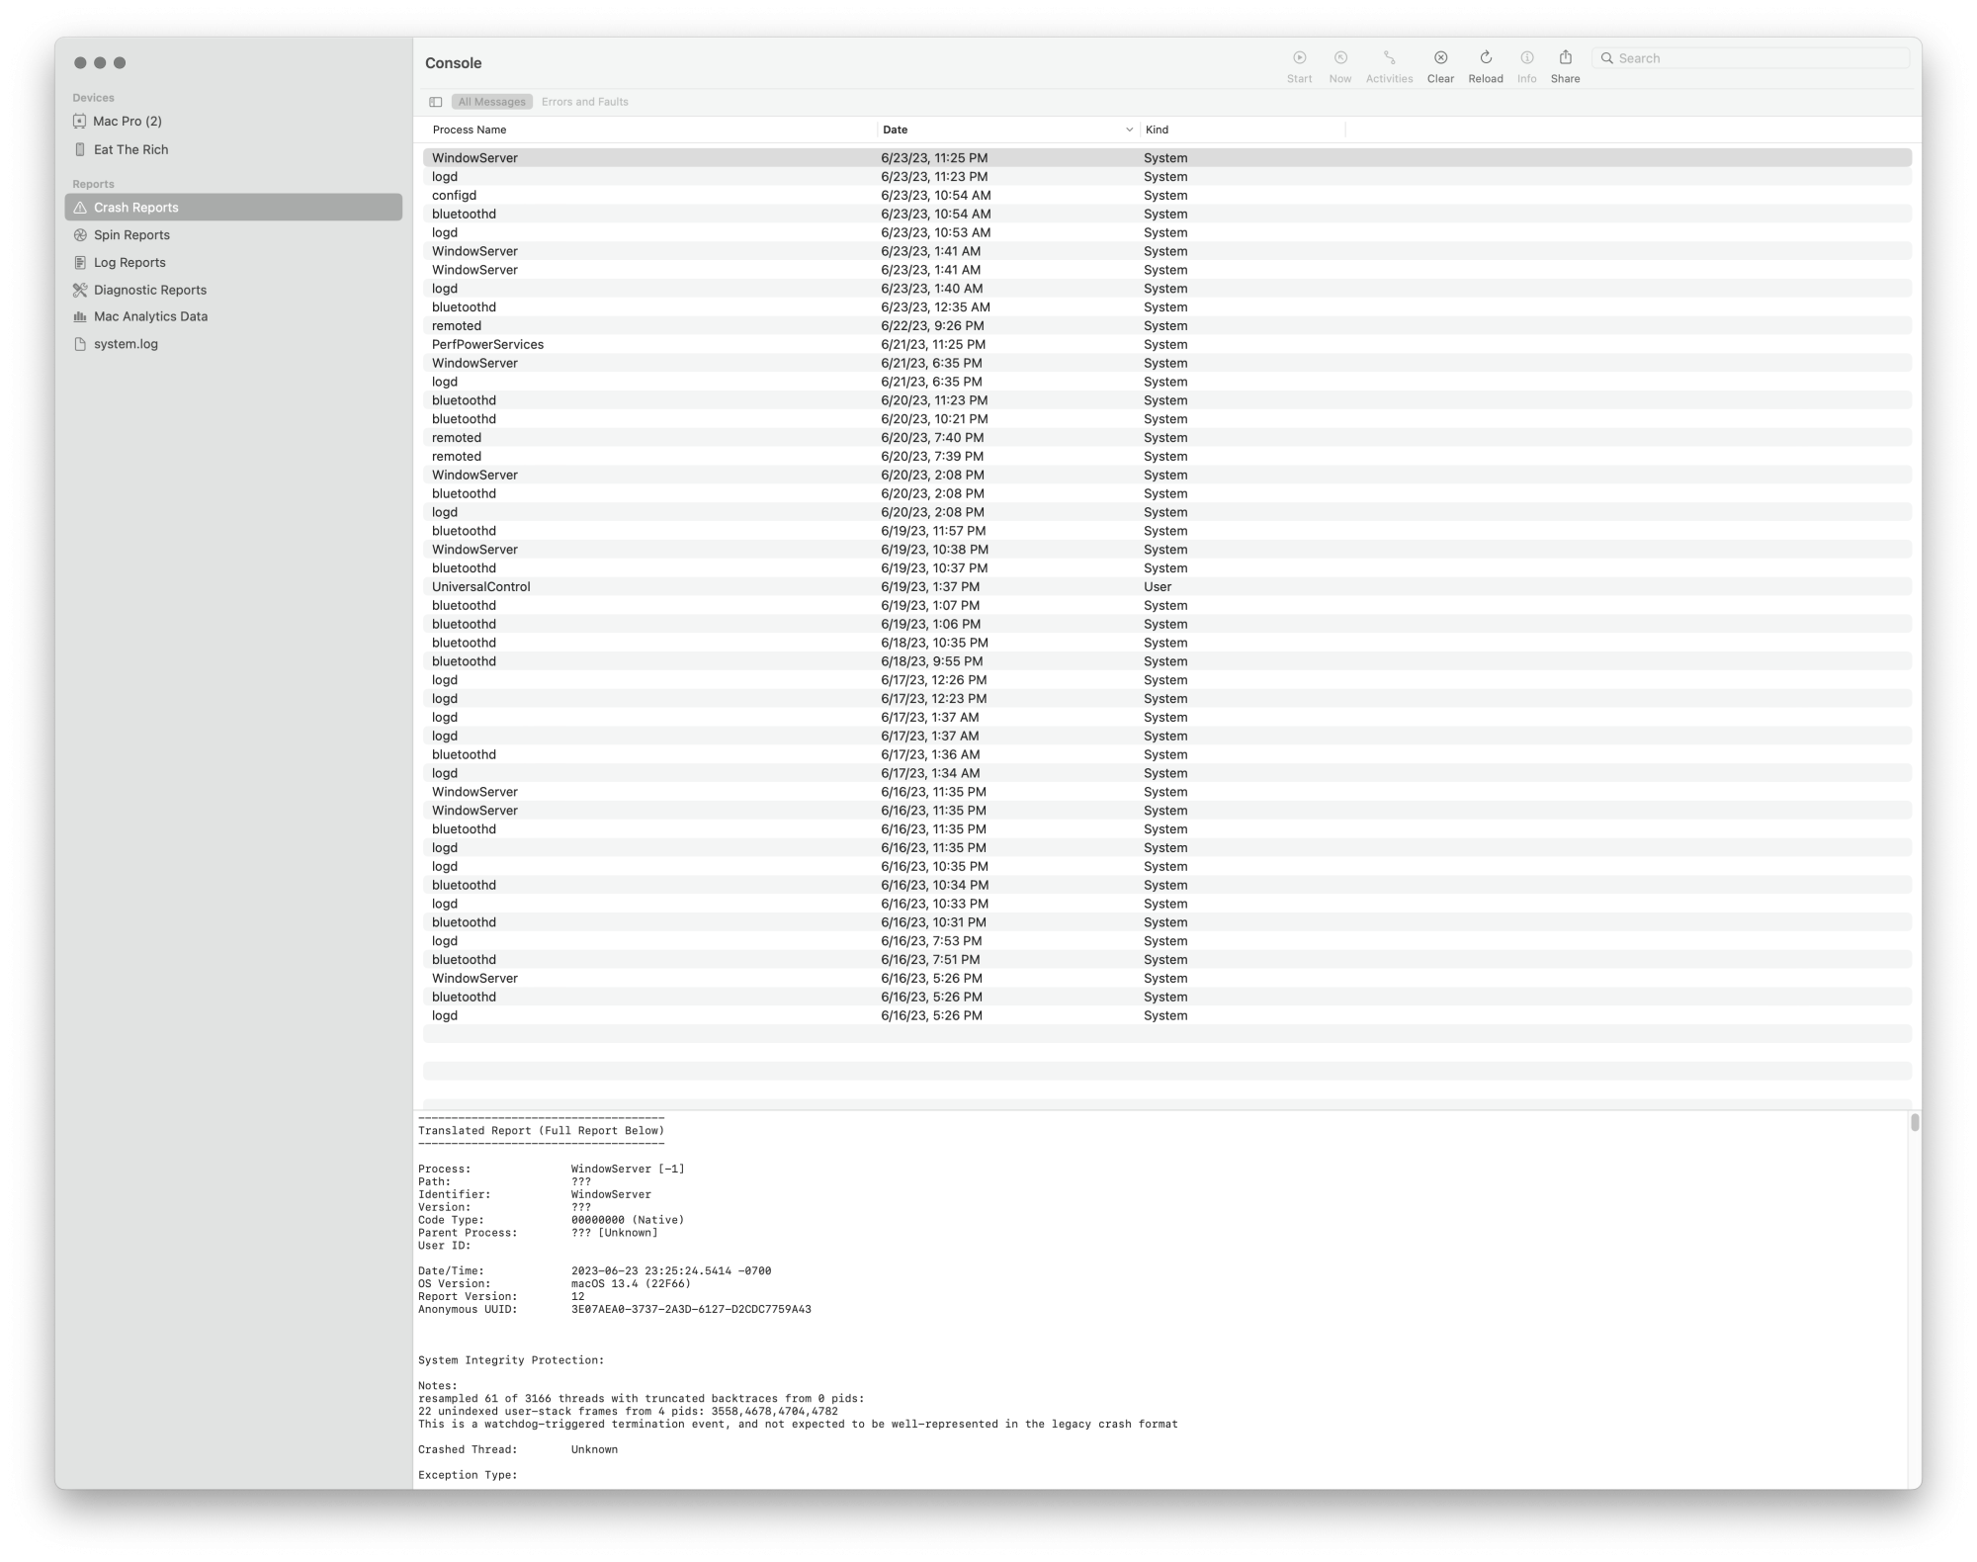Select the 'All Messages' tab
The width and height of the screenshot is (1977, 1562).
pos(492,101)
